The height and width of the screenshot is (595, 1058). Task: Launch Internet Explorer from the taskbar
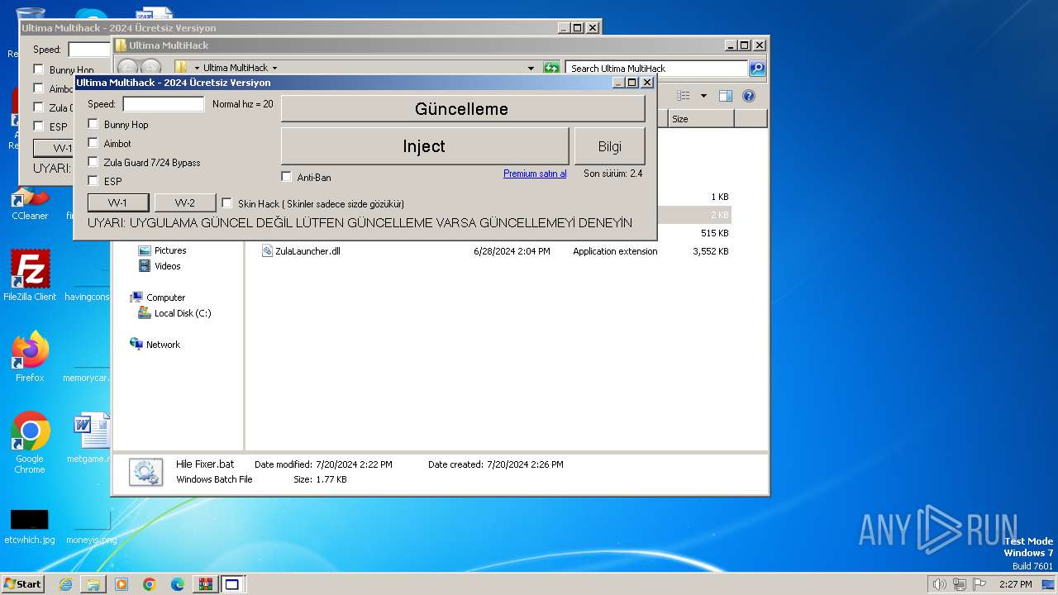point(65,584)
